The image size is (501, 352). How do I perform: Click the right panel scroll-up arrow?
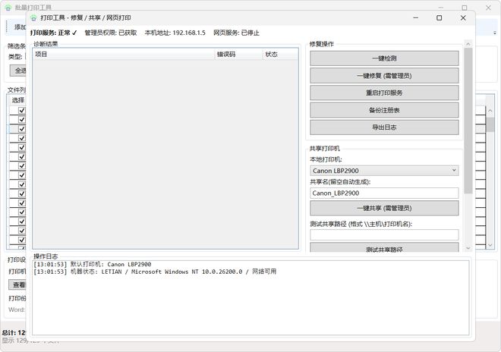pos(468,44)
